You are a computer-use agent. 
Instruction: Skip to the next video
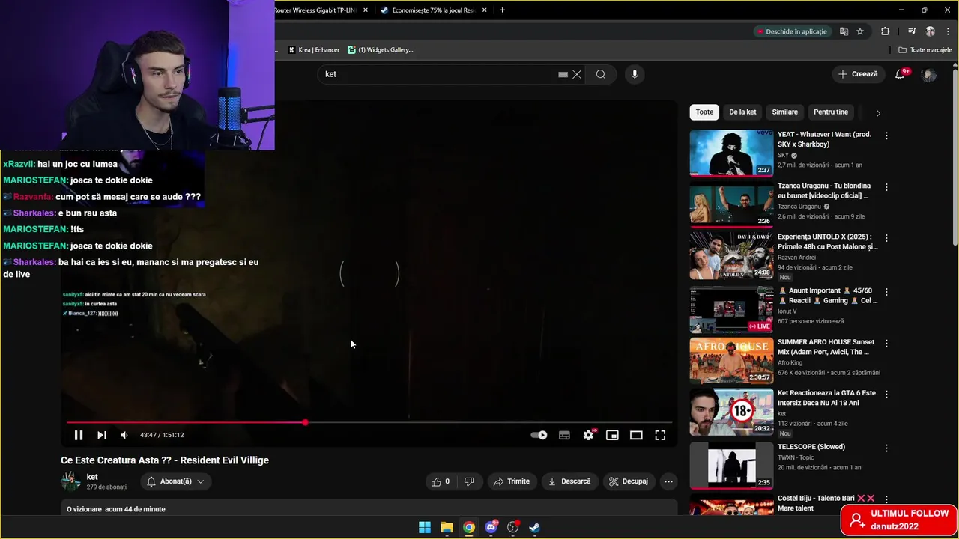click(102, 435)
